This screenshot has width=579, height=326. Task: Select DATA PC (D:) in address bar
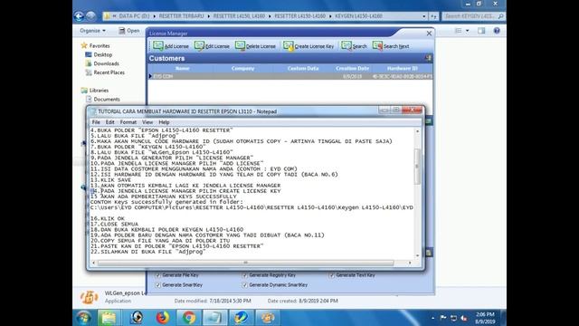(134, 16)
